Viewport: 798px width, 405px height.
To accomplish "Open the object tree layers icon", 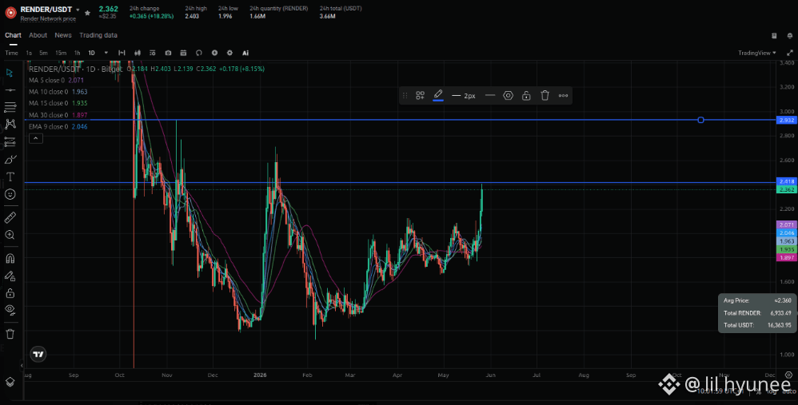I will click(10, 382).
